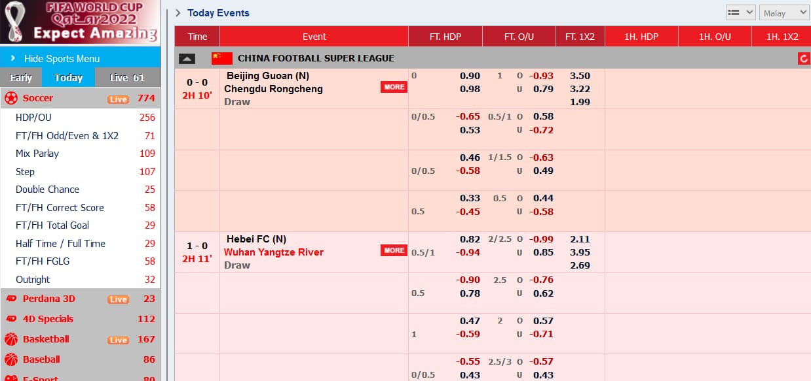Switch to the Live 61 tab
The height and width of the screenshot is (381, 811).
click(128, 77)
